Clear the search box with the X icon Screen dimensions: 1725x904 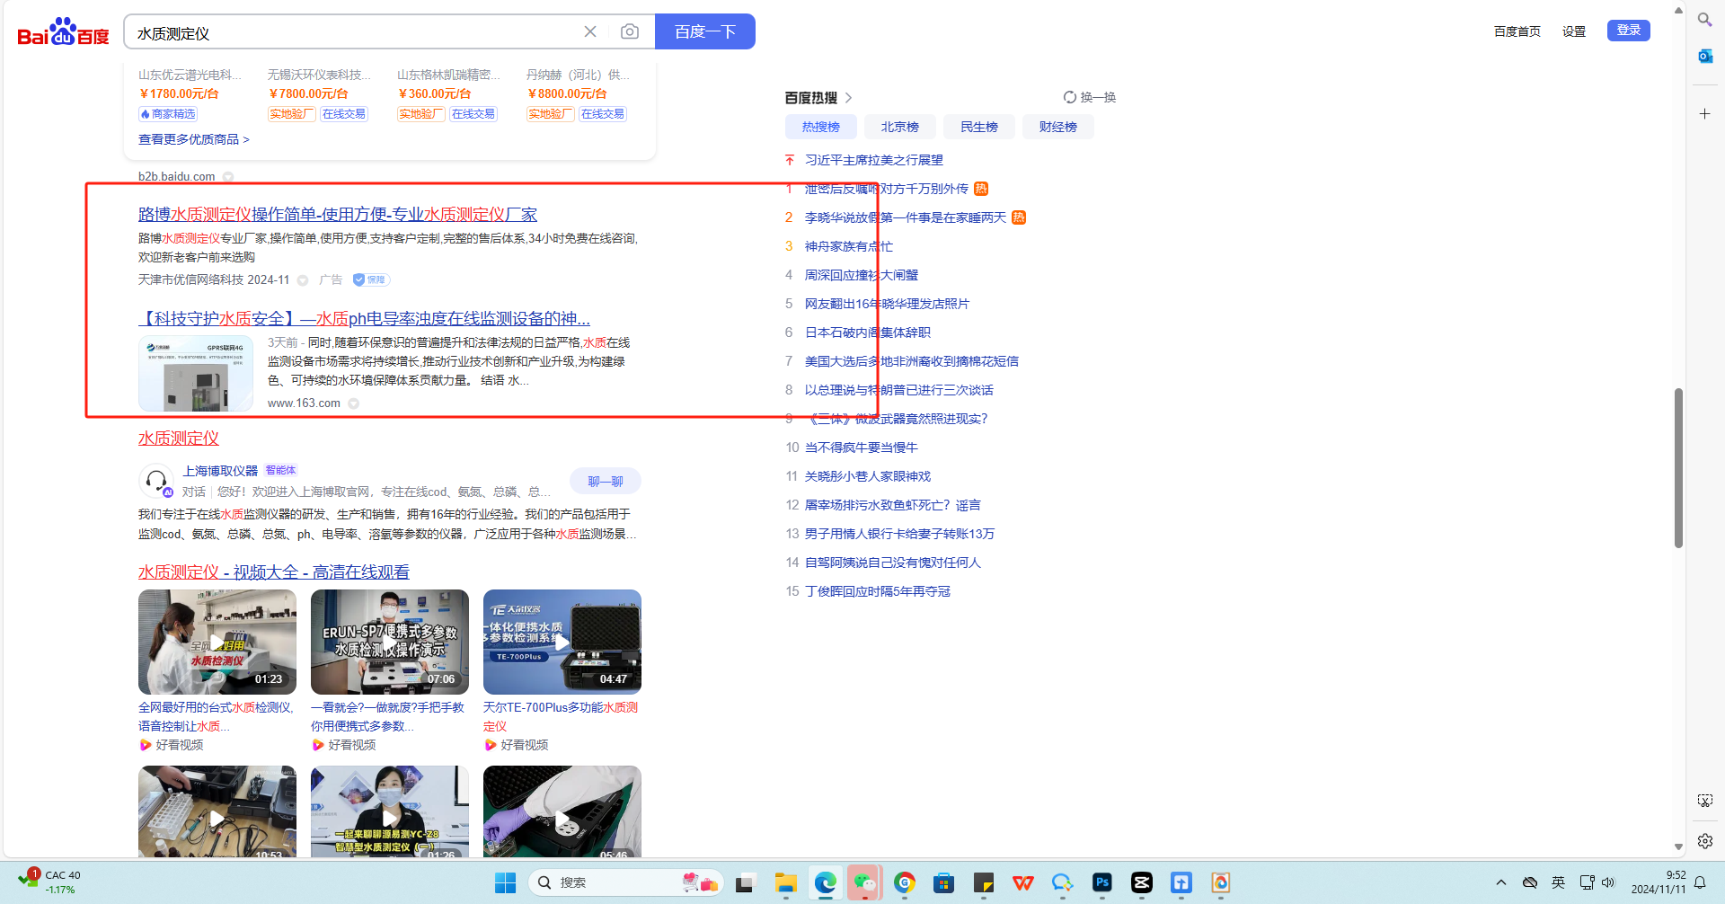pos(590,31)
